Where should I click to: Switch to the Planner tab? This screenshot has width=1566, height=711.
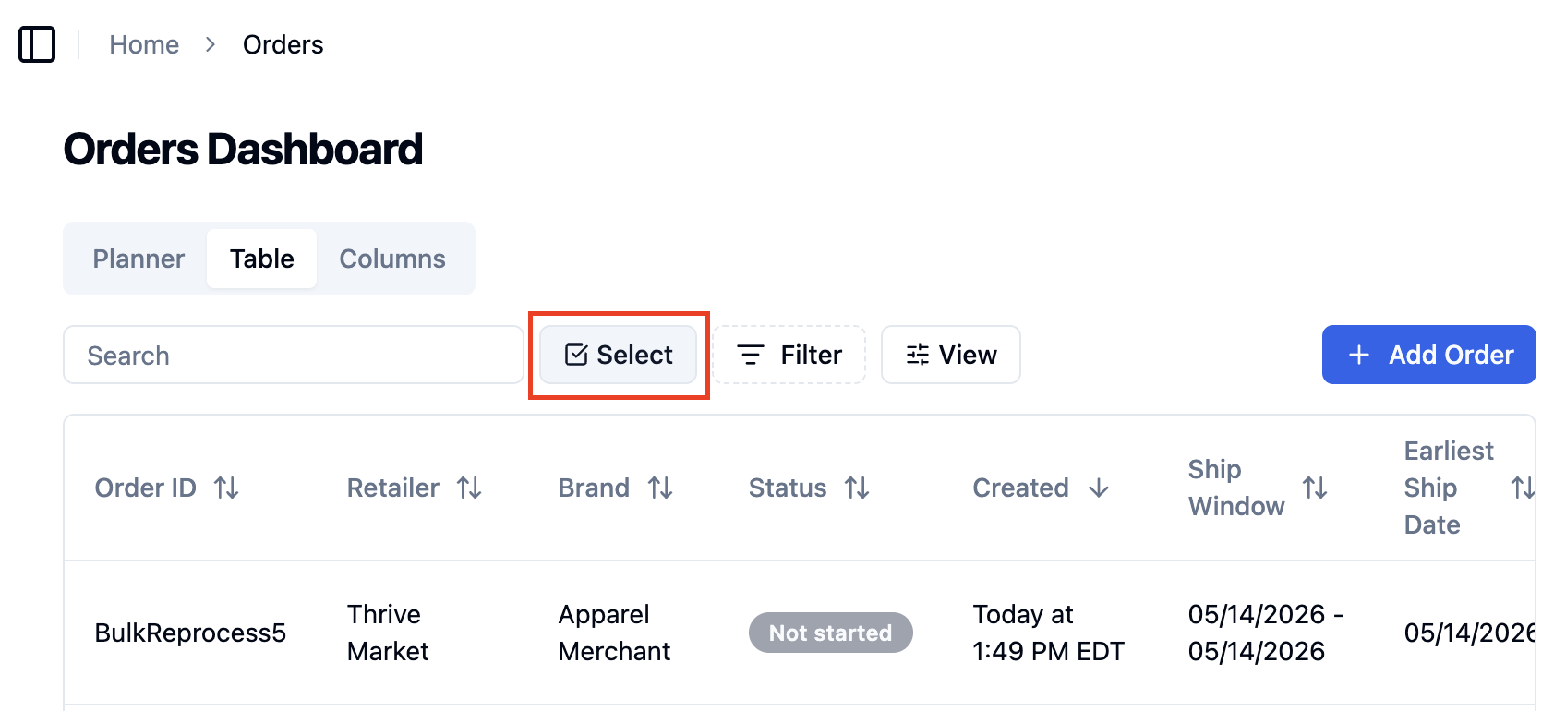(x=139, y=259)
